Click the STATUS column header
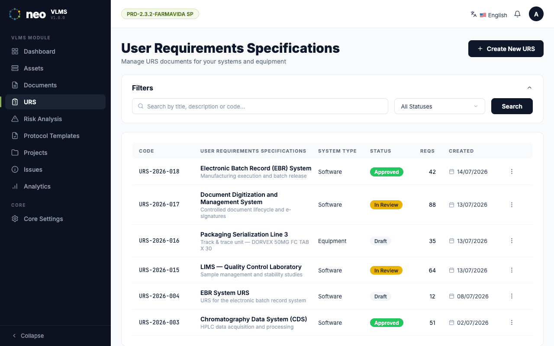This screenshot has width=554, height=346. pyautogui.click(x=380, y=151)
